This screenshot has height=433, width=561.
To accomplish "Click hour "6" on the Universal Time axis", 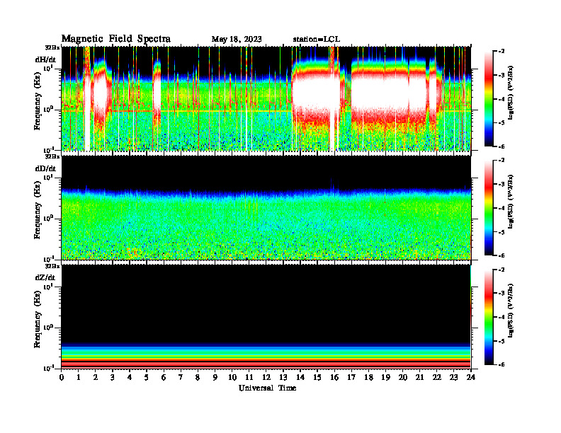I will [x=164, y=377].
